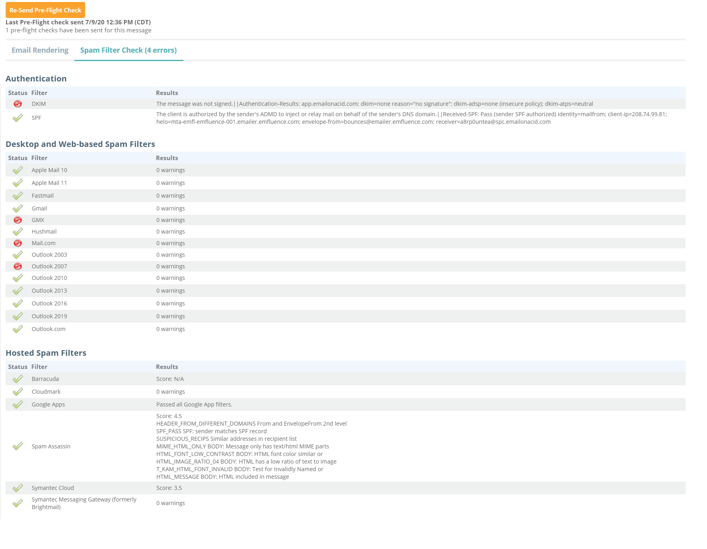Click the Status header in Desktop filters table
The width and height of the screenshot is (707, 549).
point(18,158)
